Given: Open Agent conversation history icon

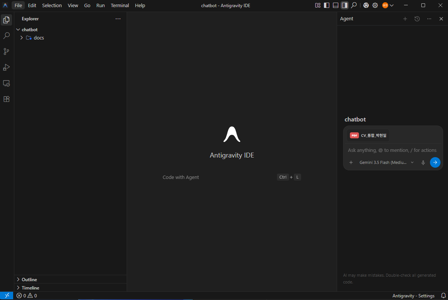Looking at the screenshot, I should 417,19.
